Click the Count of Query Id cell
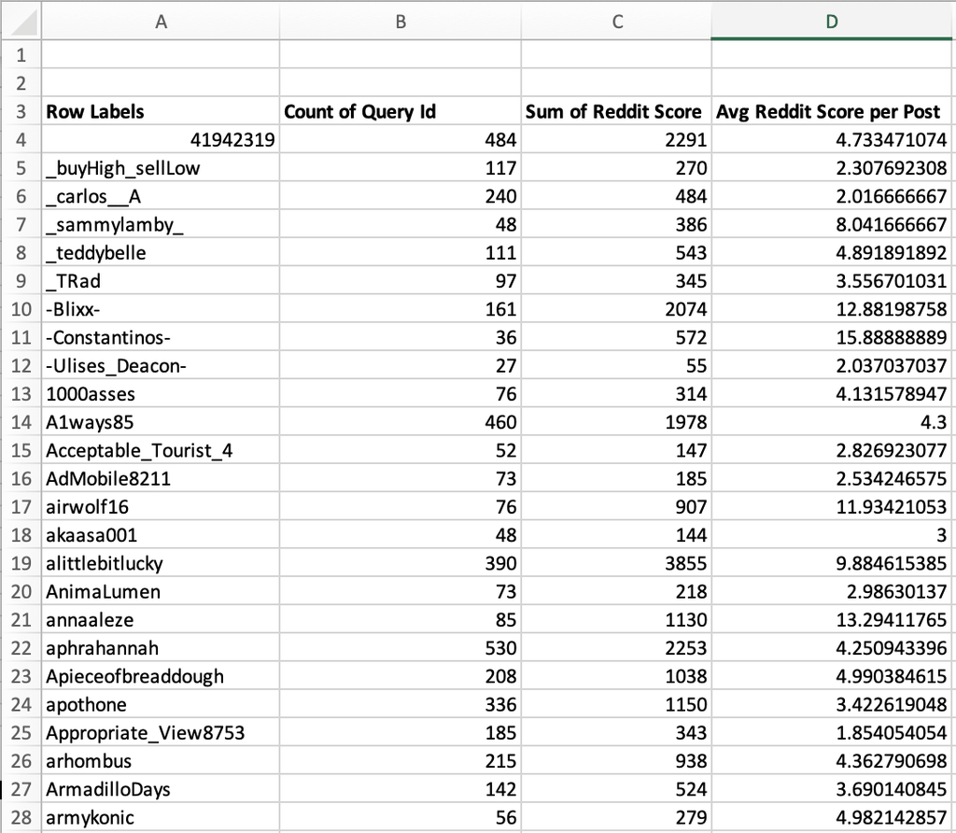956x833 pixels. [400, 112]
